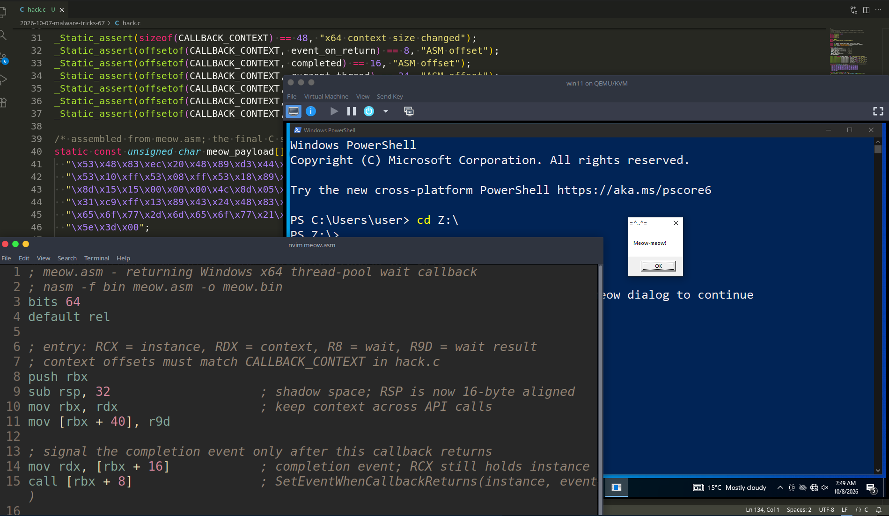This screenshot has height=516, width=889.
Task: Open changes compare icon in editor title
Action: pyautogui.click(x=854, y=10)
